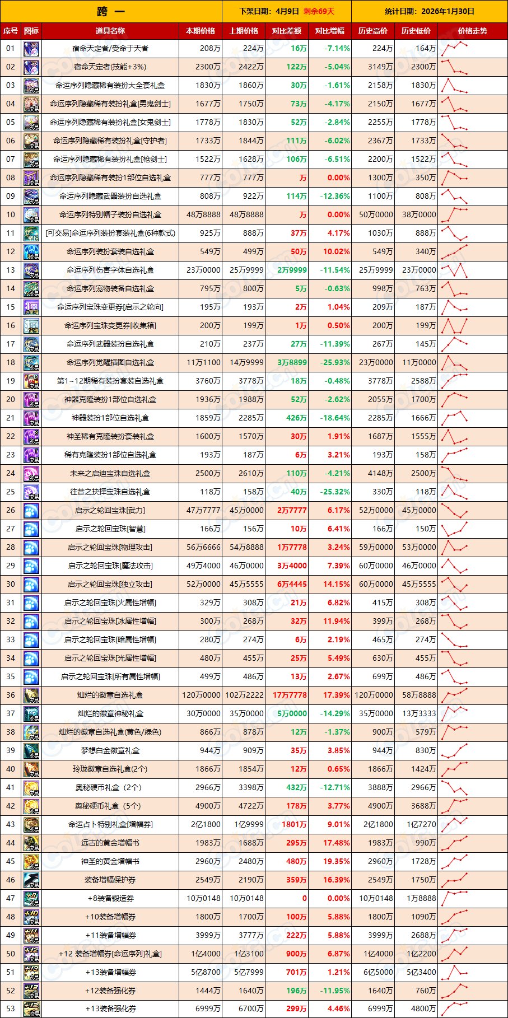
Task: Open the 神器装扮1部位自选礼盒 item name
Action: [x=110, y=418]
